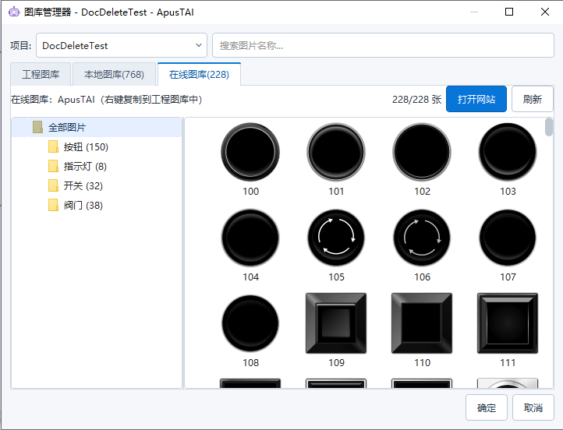Select the 全部图片 tree node
Image resolution: width=563 pixels, height=430 pixels.
[x=96, y=127]
